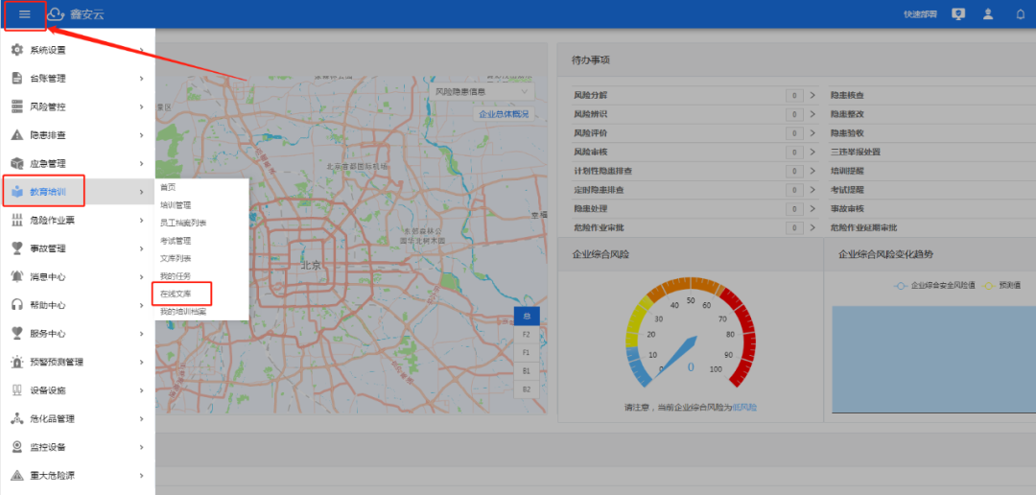Select floor B1 on map selector
The height and width of the screenshot is (495, 1036).
pyautogui.click(x=526, y=370)
